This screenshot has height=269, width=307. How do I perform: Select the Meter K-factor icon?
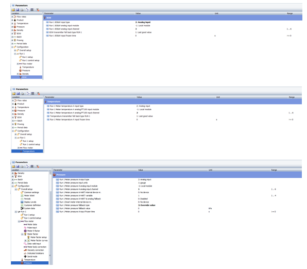click(25, 231)
